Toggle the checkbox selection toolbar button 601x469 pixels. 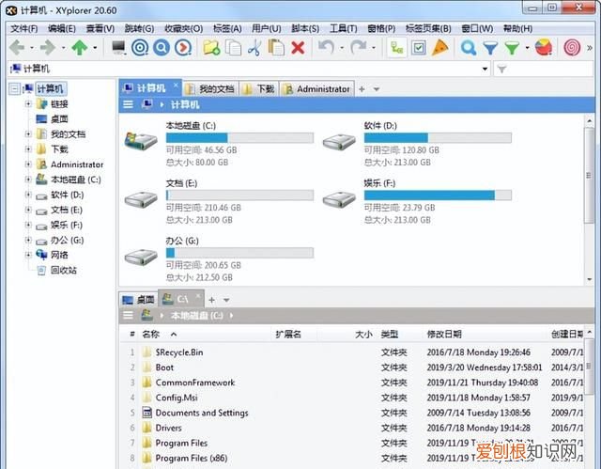coord(419,48)
